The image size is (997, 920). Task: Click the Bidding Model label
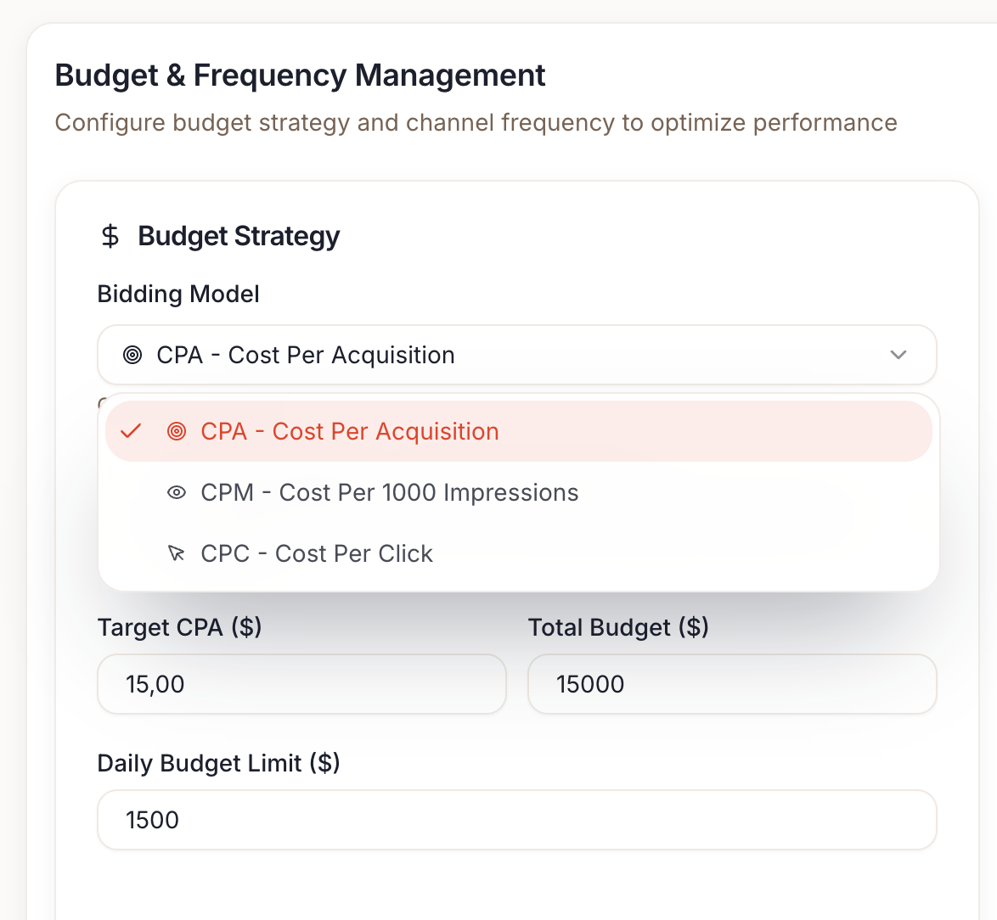(x=177, y=295)
